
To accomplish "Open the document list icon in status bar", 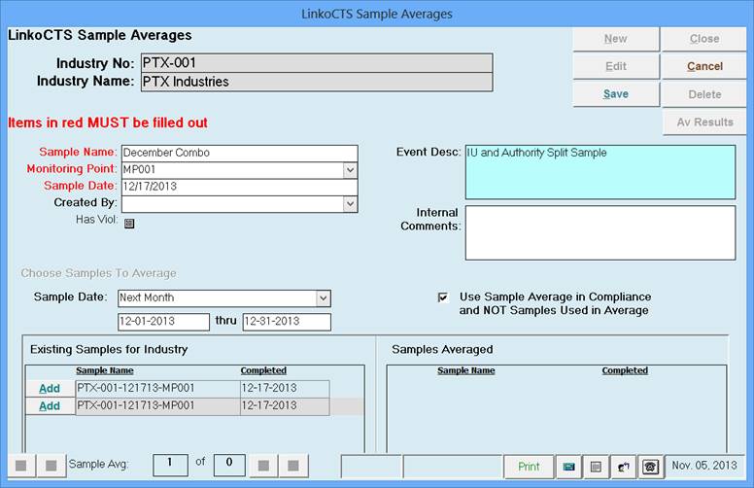I will 596,467.
